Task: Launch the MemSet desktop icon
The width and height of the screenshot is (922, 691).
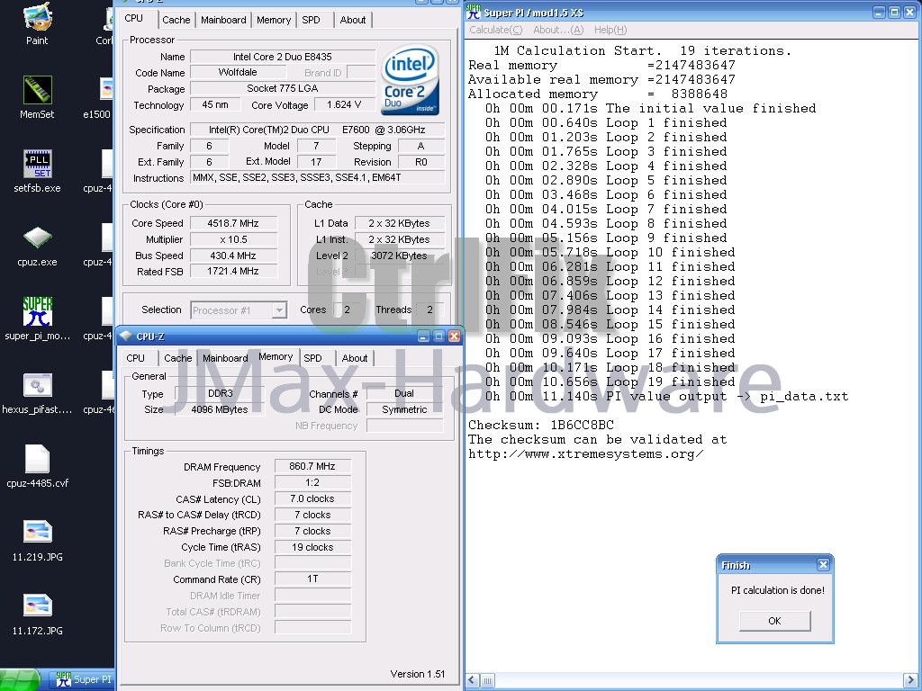Action: tap(37, 97)
